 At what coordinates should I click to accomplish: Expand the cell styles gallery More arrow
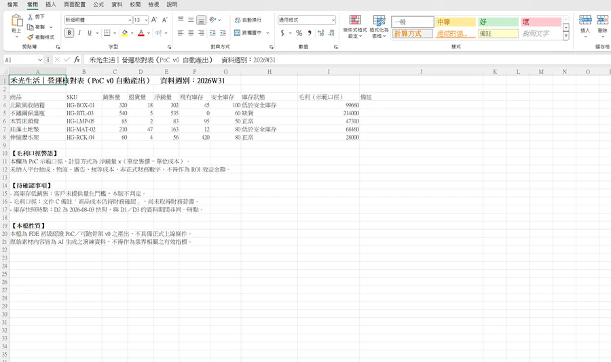(x=566, y=36)
